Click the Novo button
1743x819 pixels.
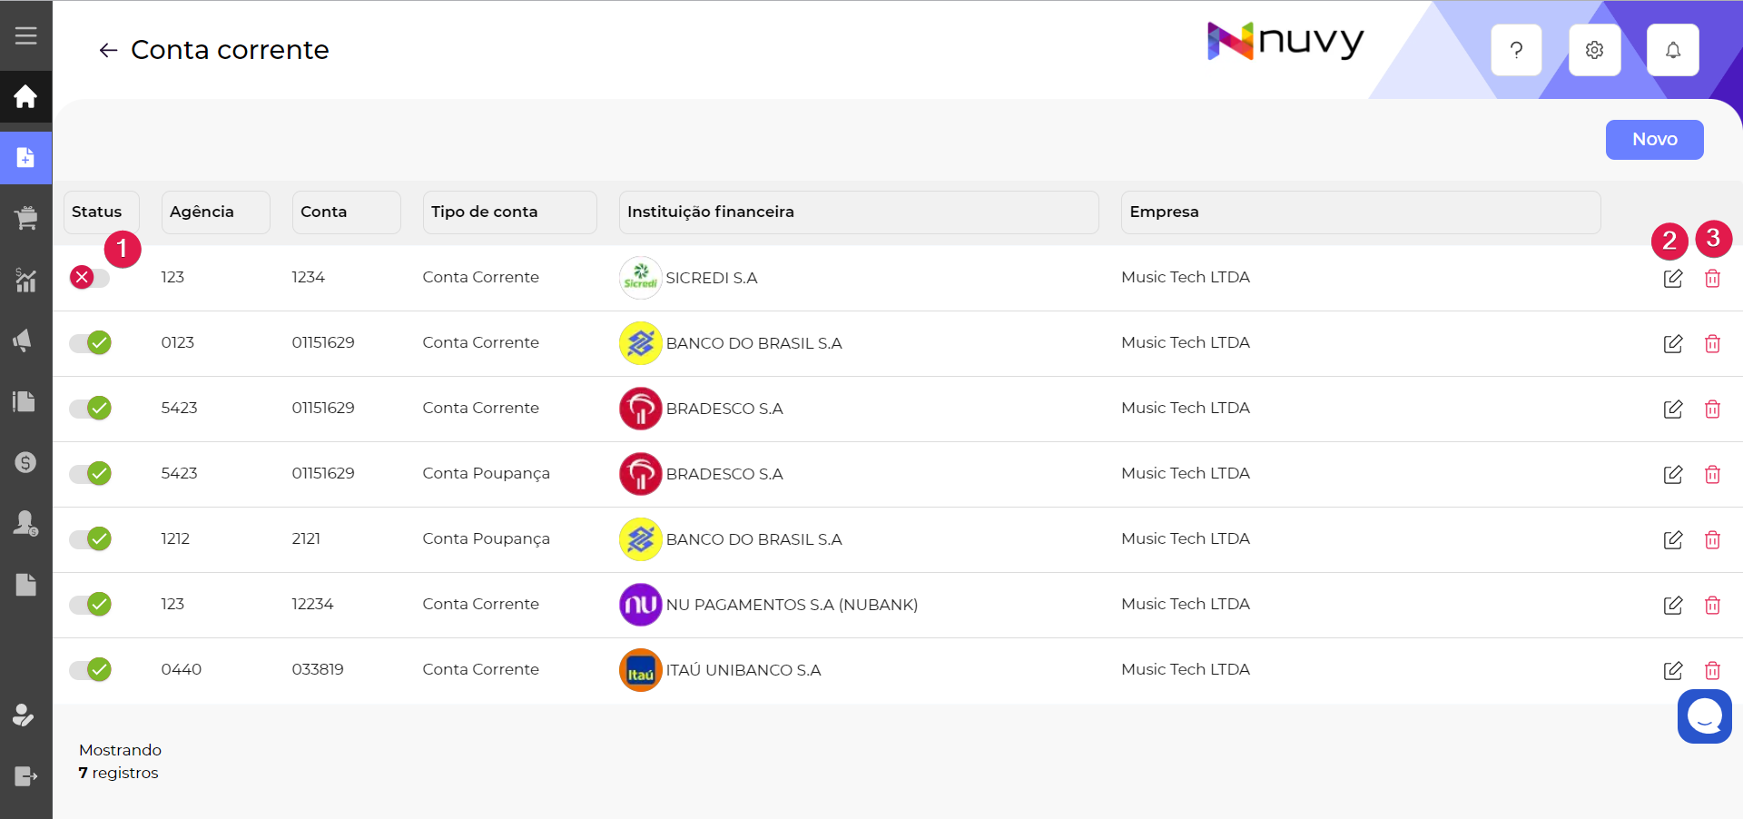click(x=1653, y=140)
